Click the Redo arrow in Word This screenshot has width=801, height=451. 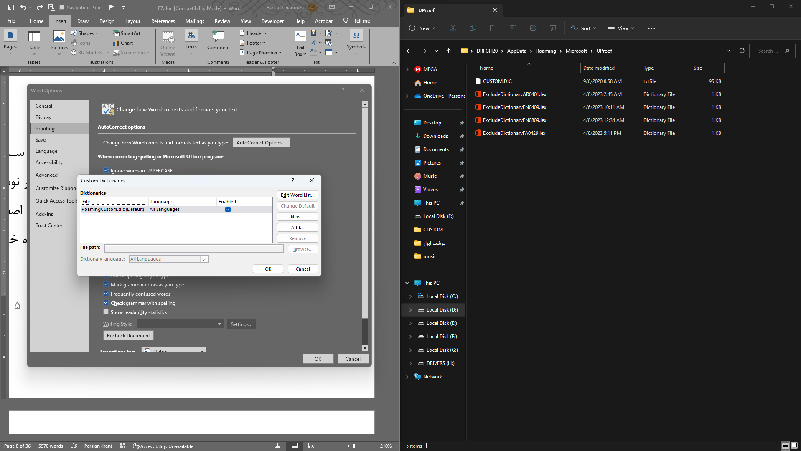40,7
